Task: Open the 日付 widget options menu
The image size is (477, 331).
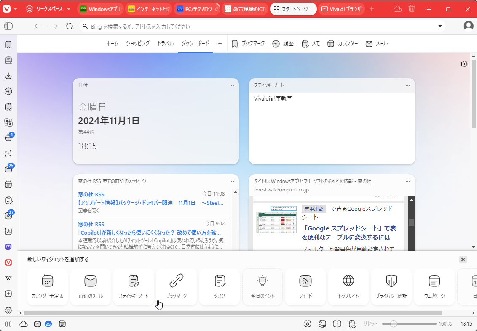Action: [x=232, y=85]
